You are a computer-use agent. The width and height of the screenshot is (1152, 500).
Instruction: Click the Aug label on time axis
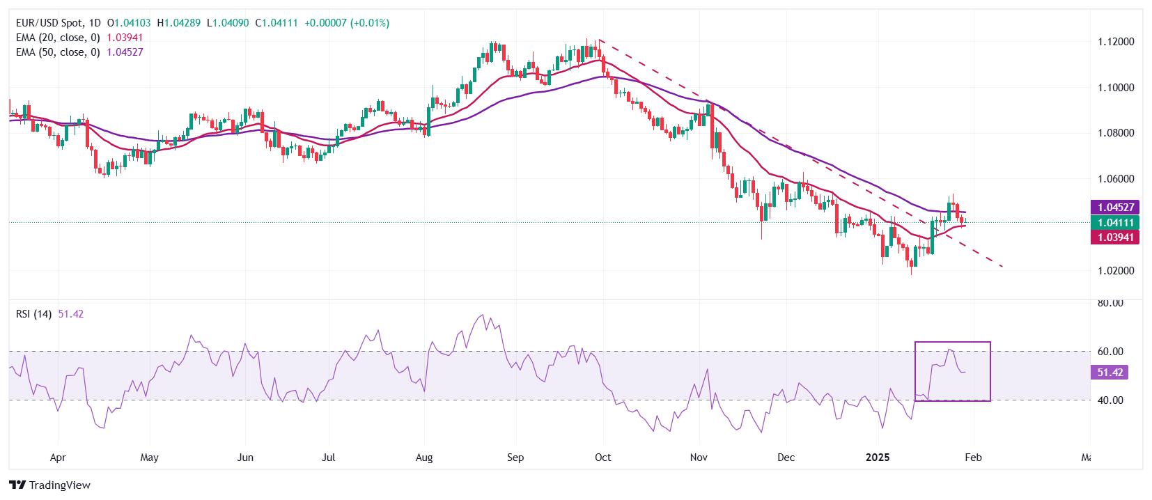point(423,458)
